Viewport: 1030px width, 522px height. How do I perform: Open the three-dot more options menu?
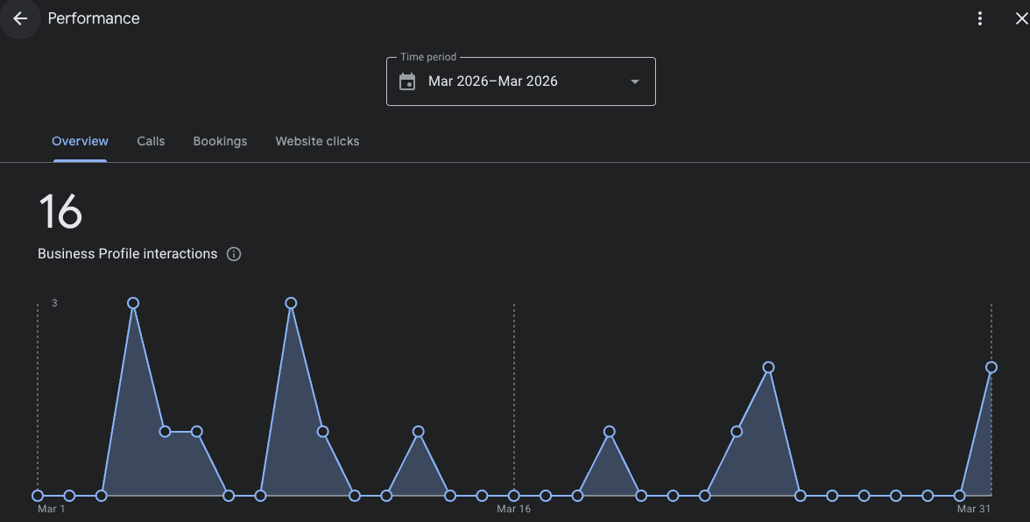[980, 18]
